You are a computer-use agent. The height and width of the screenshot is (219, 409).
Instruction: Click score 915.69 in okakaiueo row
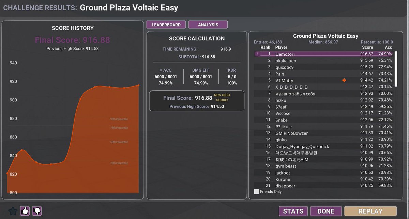[367, 61]
